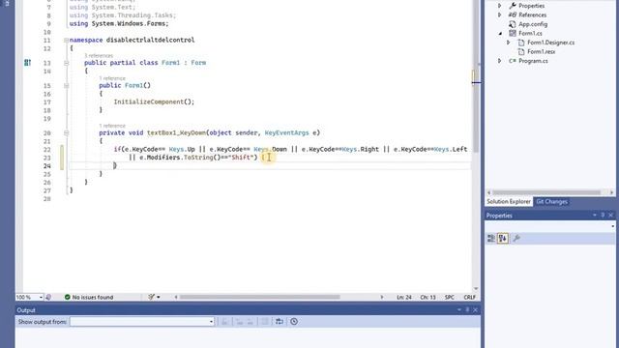Expand the Properties node in Solution Explorer
This screenshot has width=619, height=348.
[500, 6]
